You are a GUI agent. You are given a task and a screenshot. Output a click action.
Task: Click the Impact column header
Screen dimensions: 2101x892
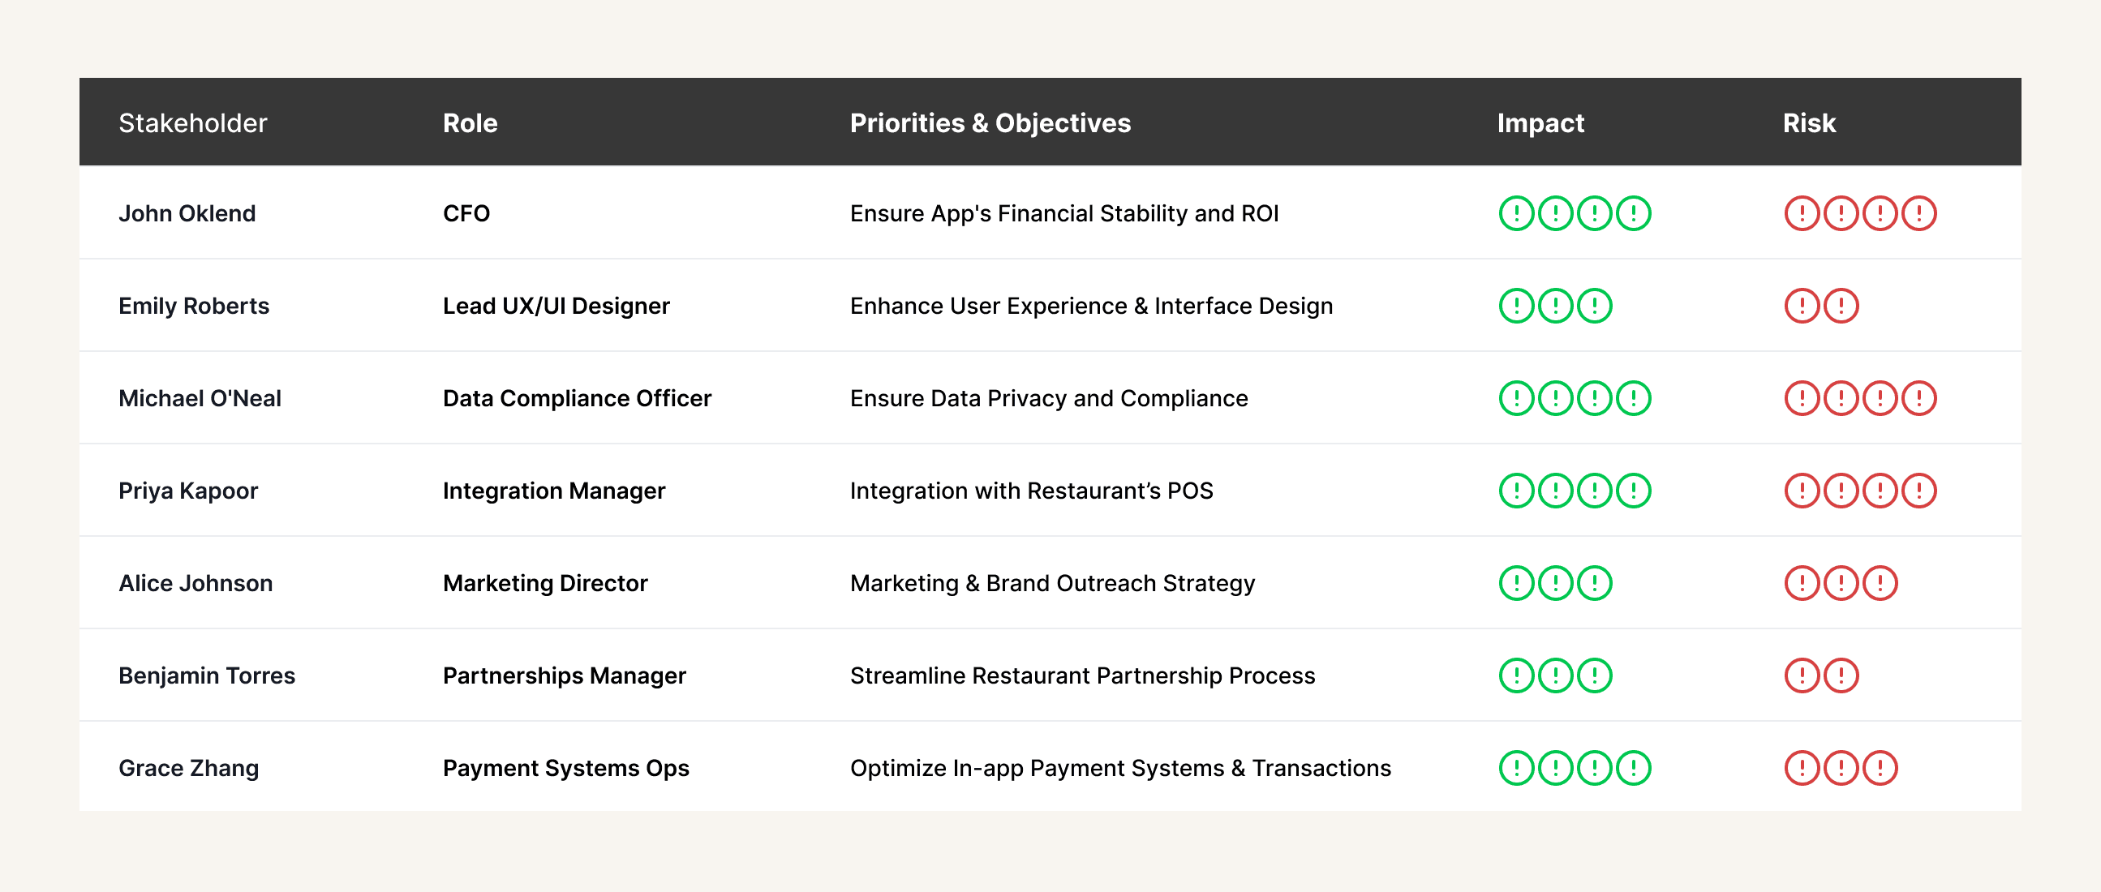(x=1540, y=123)
